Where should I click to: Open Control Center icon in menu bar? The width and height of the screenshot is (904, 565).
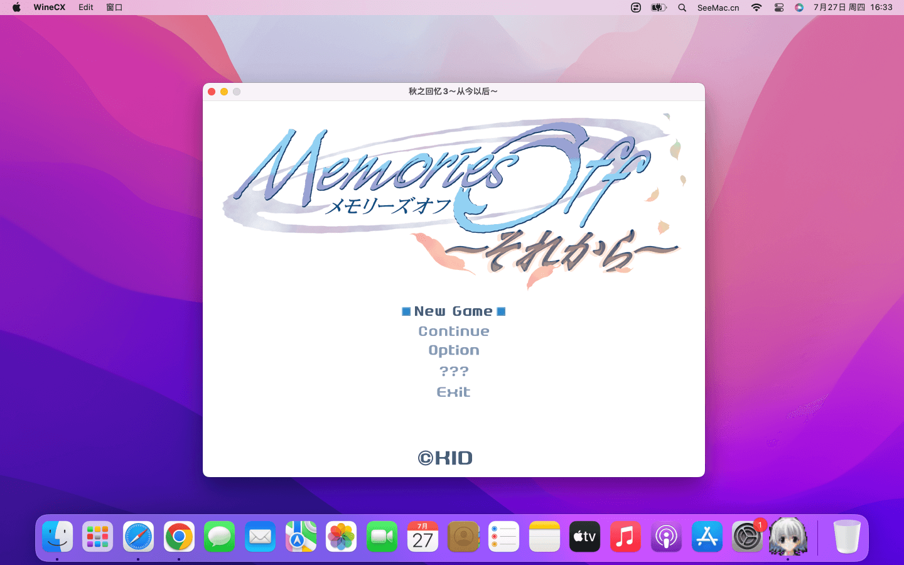(779, 8)
